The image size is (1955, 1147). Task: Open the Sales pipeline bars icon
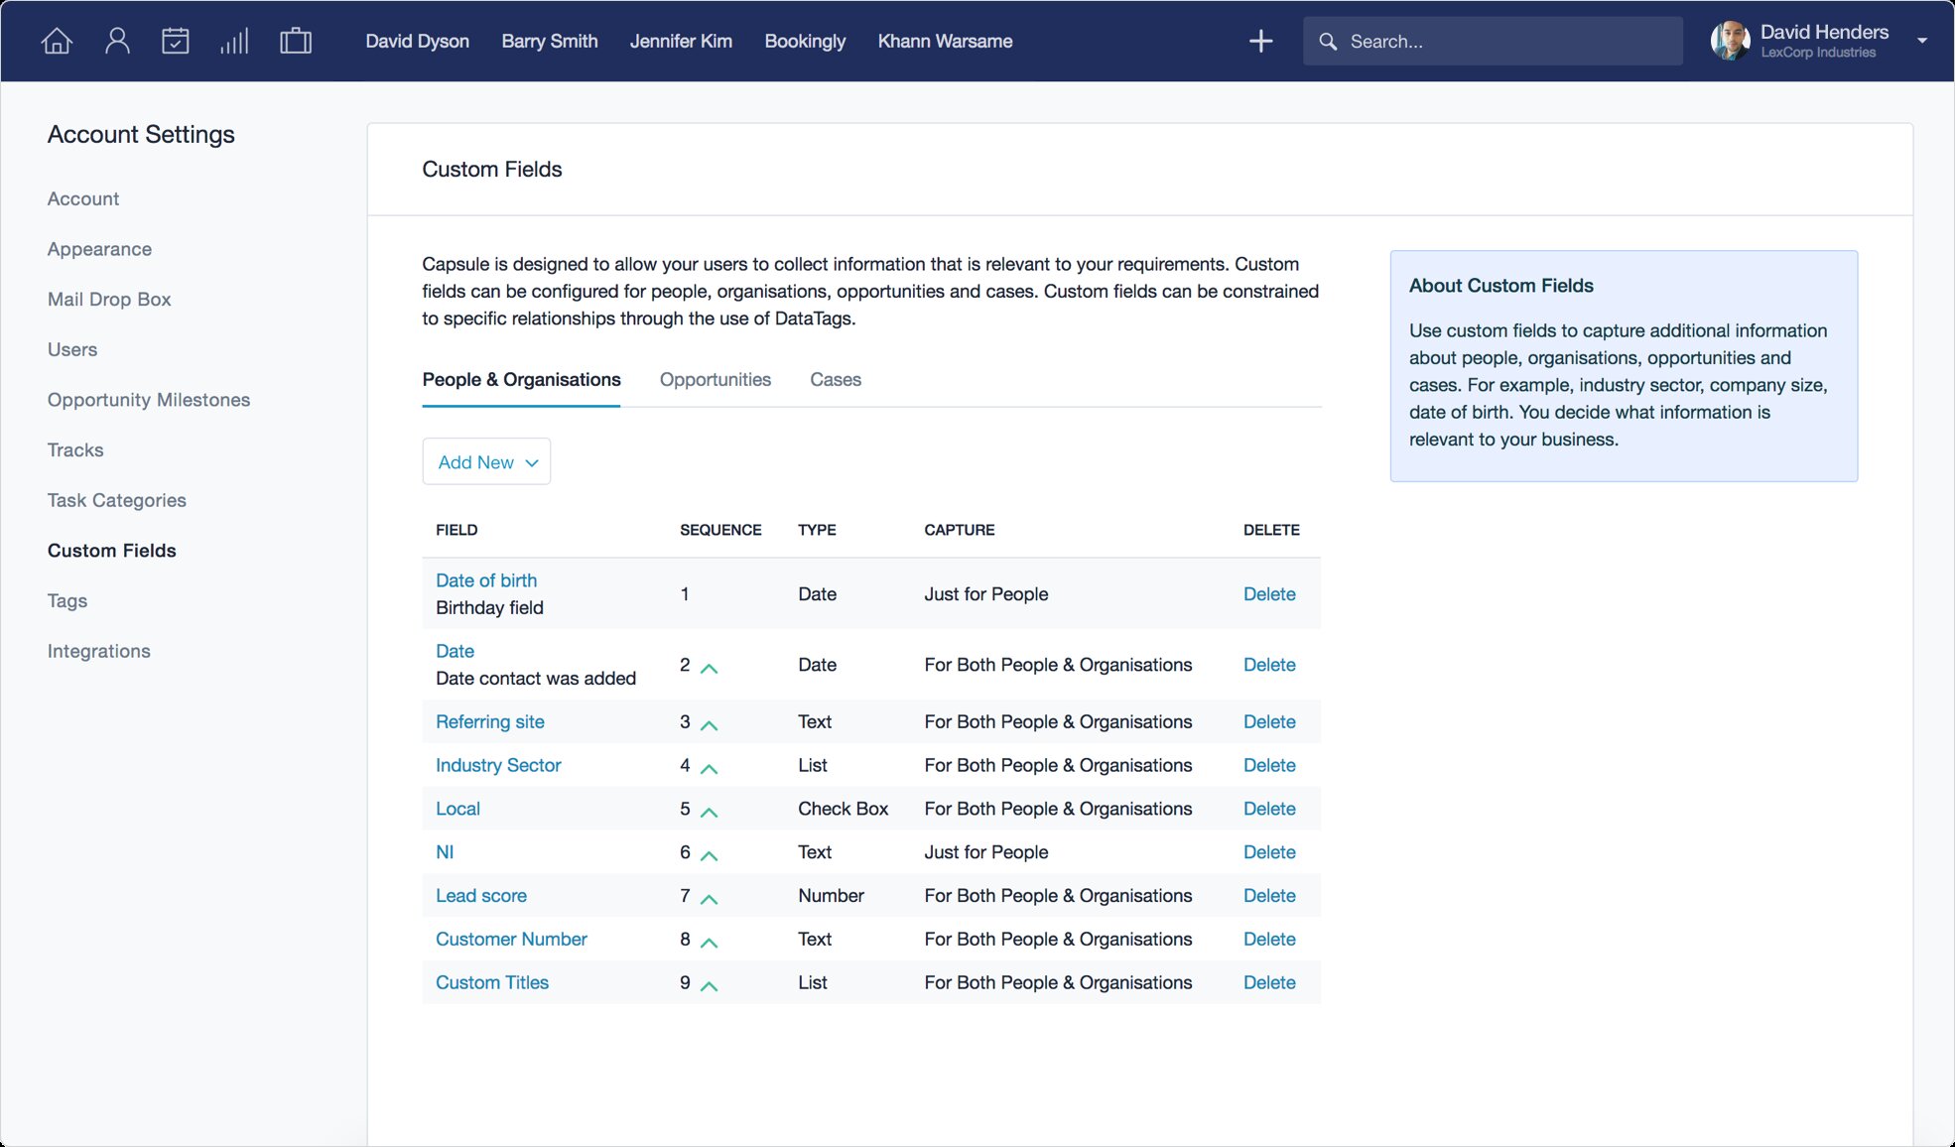pos(234,41)
